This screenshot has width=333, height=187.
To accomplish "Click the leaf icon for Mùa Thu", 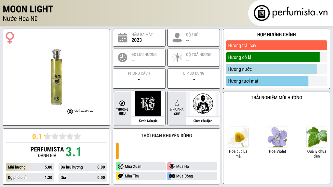I will coord(121,176).
